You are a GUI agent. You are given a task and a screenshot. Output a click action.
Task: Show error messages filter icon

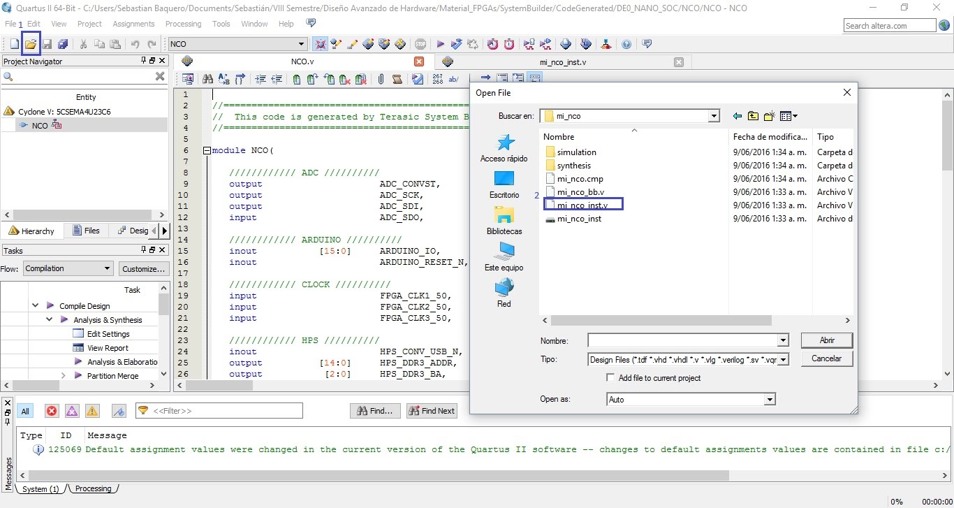52,411
